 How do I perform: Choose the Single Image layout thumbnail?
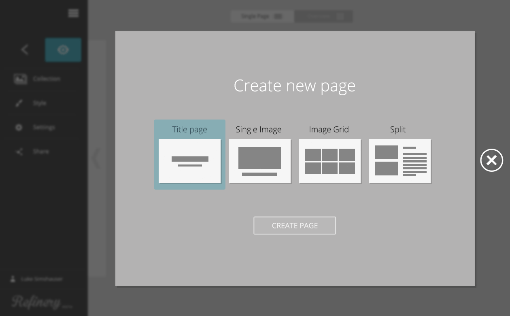point(259,161)
